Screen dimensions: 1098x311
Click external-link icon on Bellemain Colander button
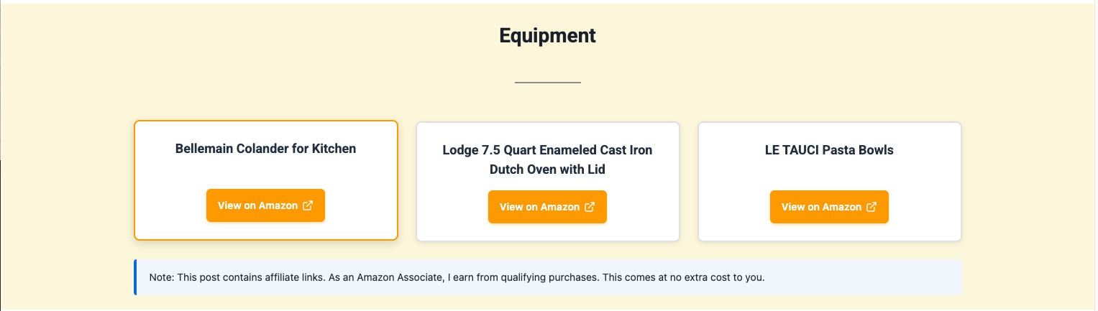[x=308, y=205]
